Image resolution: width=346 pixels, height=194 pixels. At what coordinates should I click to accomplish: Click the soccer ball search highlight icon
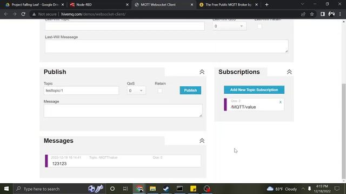96,189
